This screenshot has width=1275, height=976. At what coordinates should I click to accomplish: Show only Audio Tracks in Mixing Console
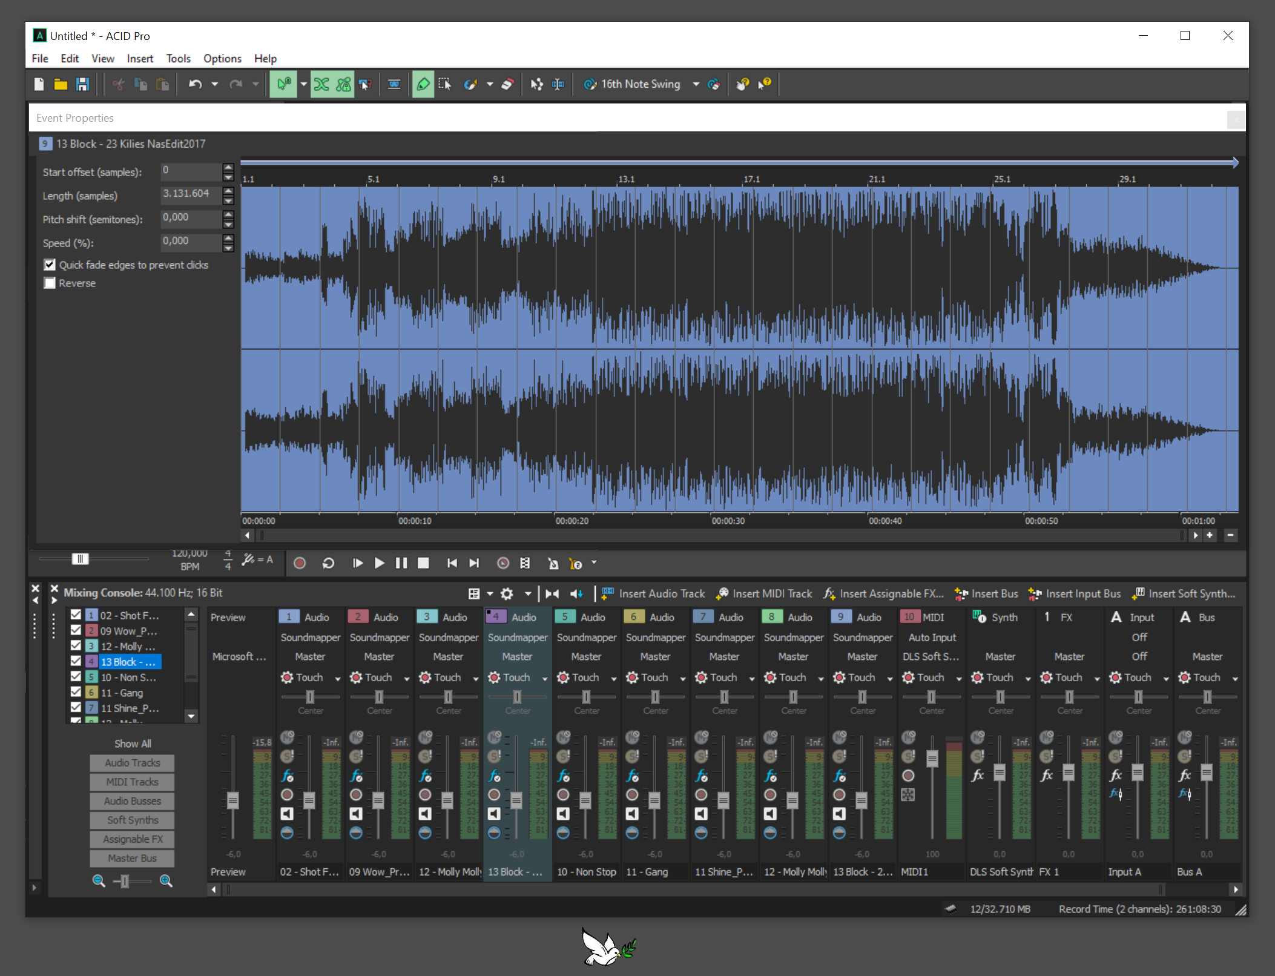[132, 763]
